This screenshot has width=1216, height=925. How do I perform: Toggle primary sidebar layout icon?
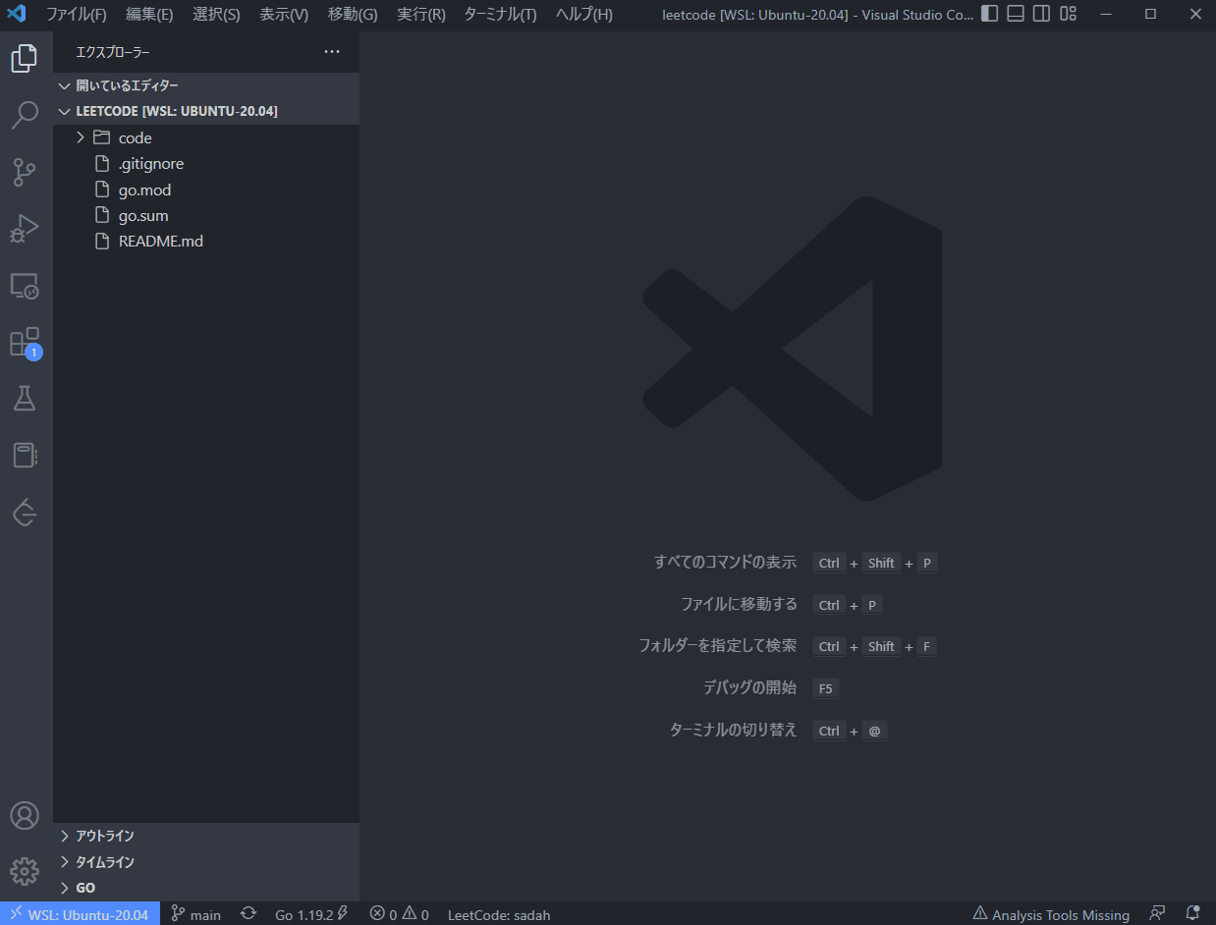(990, 14)
